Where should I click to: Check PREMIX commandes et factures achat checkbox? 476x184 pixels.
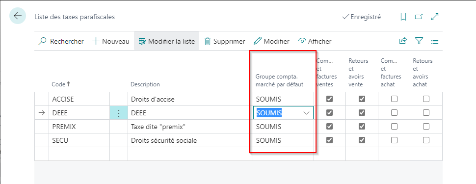394,127
